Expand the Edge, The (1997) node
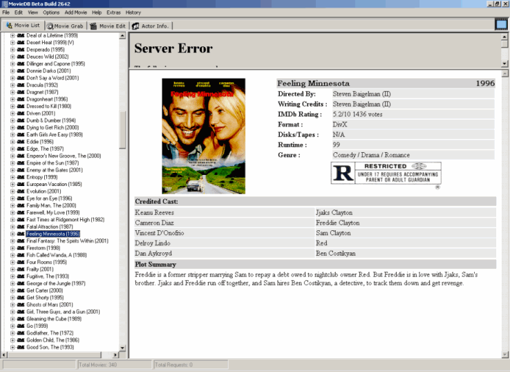Image resolution: width=510 pixels, height=372 pixels. [x=12, y=149]
